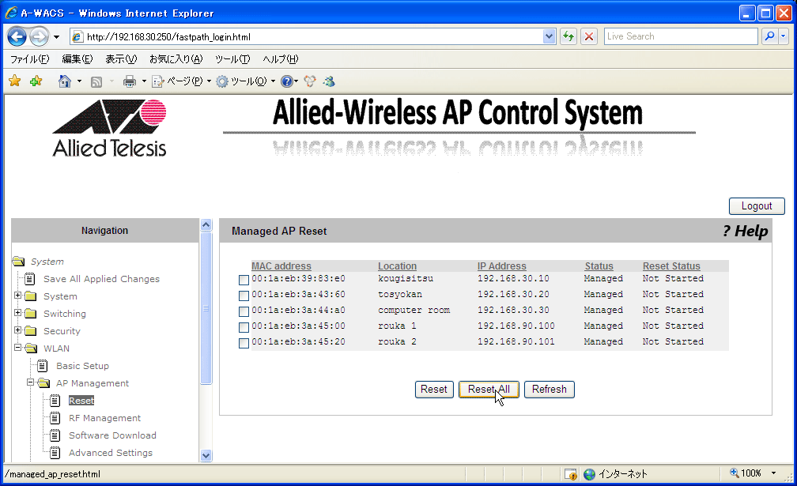
Task: Click the pop-up blocker status bar icon
Action: tap(571, 474)
